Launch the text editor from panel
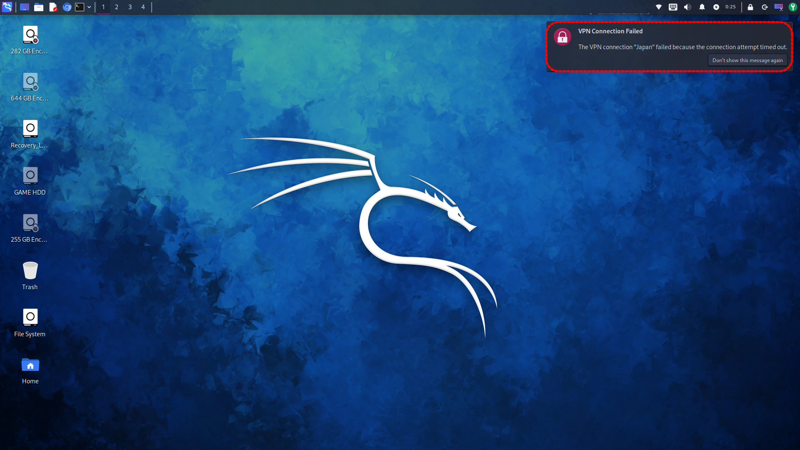 [53, 7]
